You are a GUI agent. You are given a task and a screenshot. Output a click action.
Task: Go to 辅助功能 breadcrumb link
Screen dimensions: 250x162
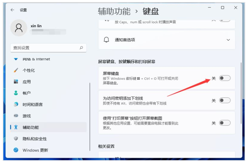click(114, 11)
